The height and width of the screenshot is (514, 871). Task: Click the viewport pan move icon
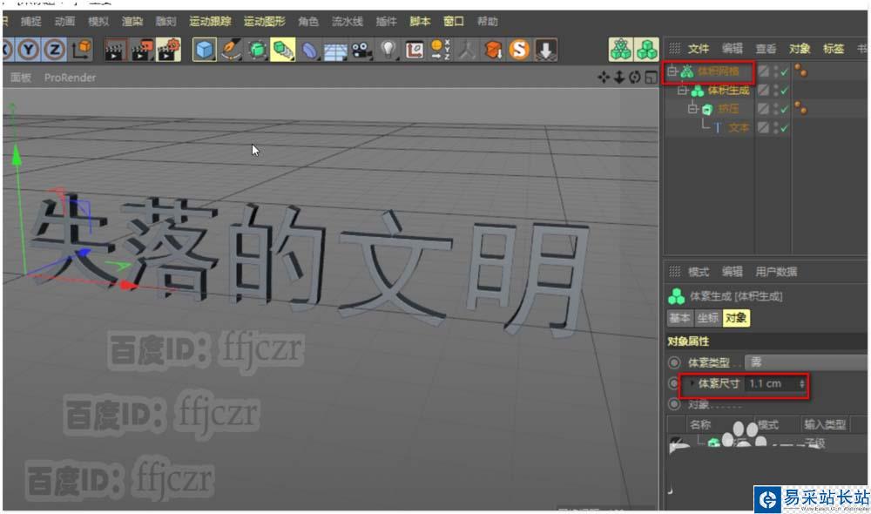pyautogui.click(x=604, y=78)
